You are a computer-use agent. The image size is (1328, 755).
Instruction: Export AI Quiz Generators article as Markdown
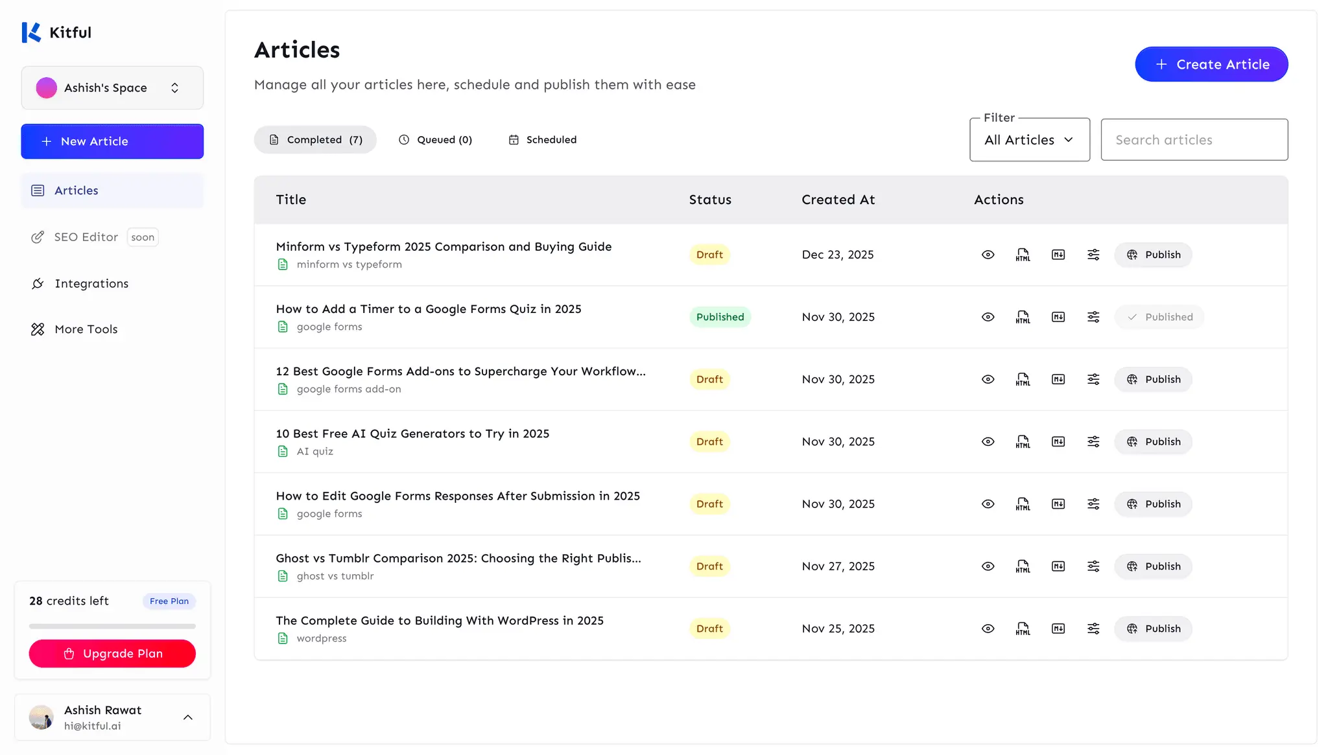(1058, 441)
